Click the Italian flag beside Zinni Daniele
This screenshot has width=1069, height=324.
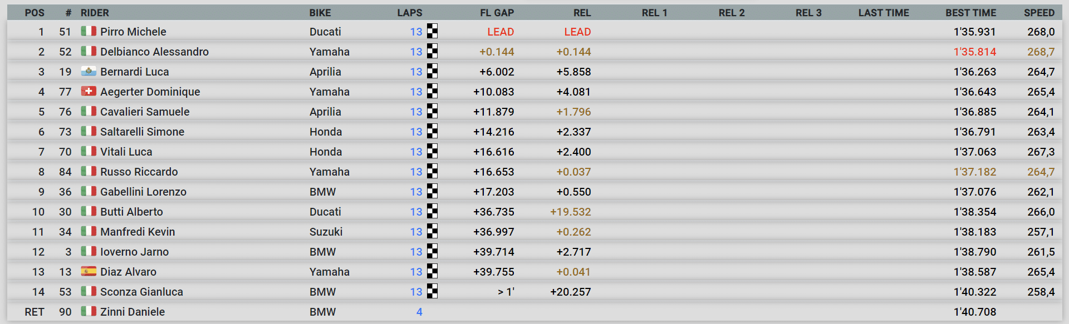coord(89,311)
